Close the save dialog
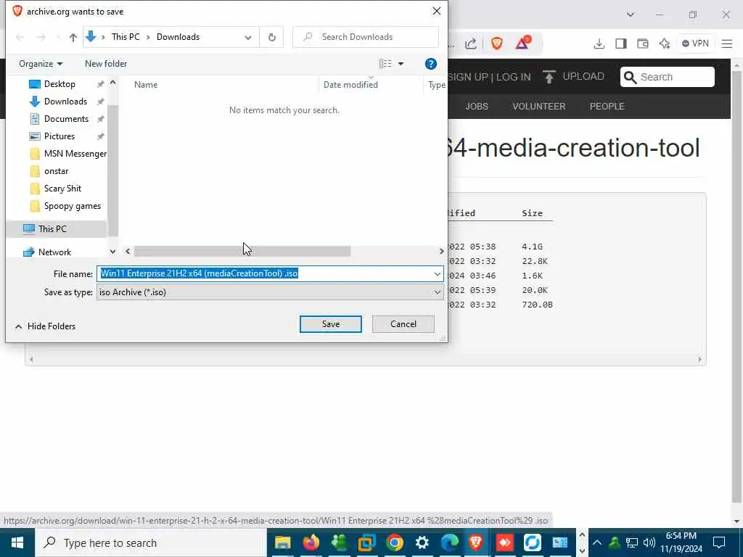The height and width of the screenshot is (557, 743). 436,12
